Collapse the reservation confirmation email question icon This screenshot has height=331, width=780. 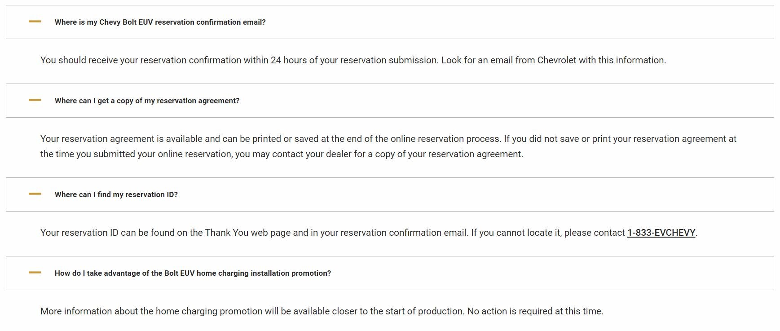pyautogui.click(x=35, y=22)
